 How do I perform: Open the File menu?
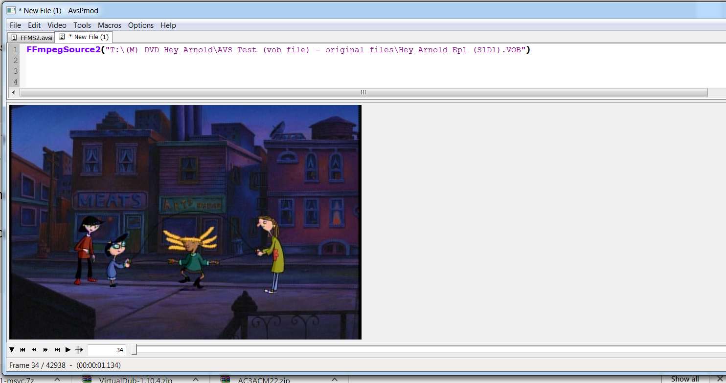click(x=15, y=25)
